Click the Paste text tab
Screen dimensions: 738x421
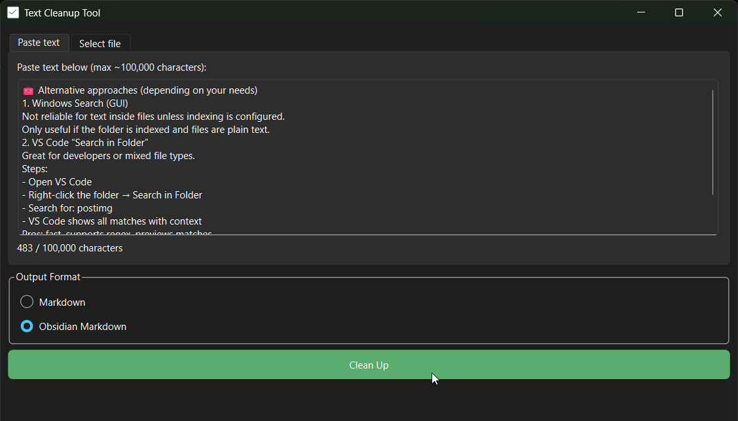[x=39, y=42]
